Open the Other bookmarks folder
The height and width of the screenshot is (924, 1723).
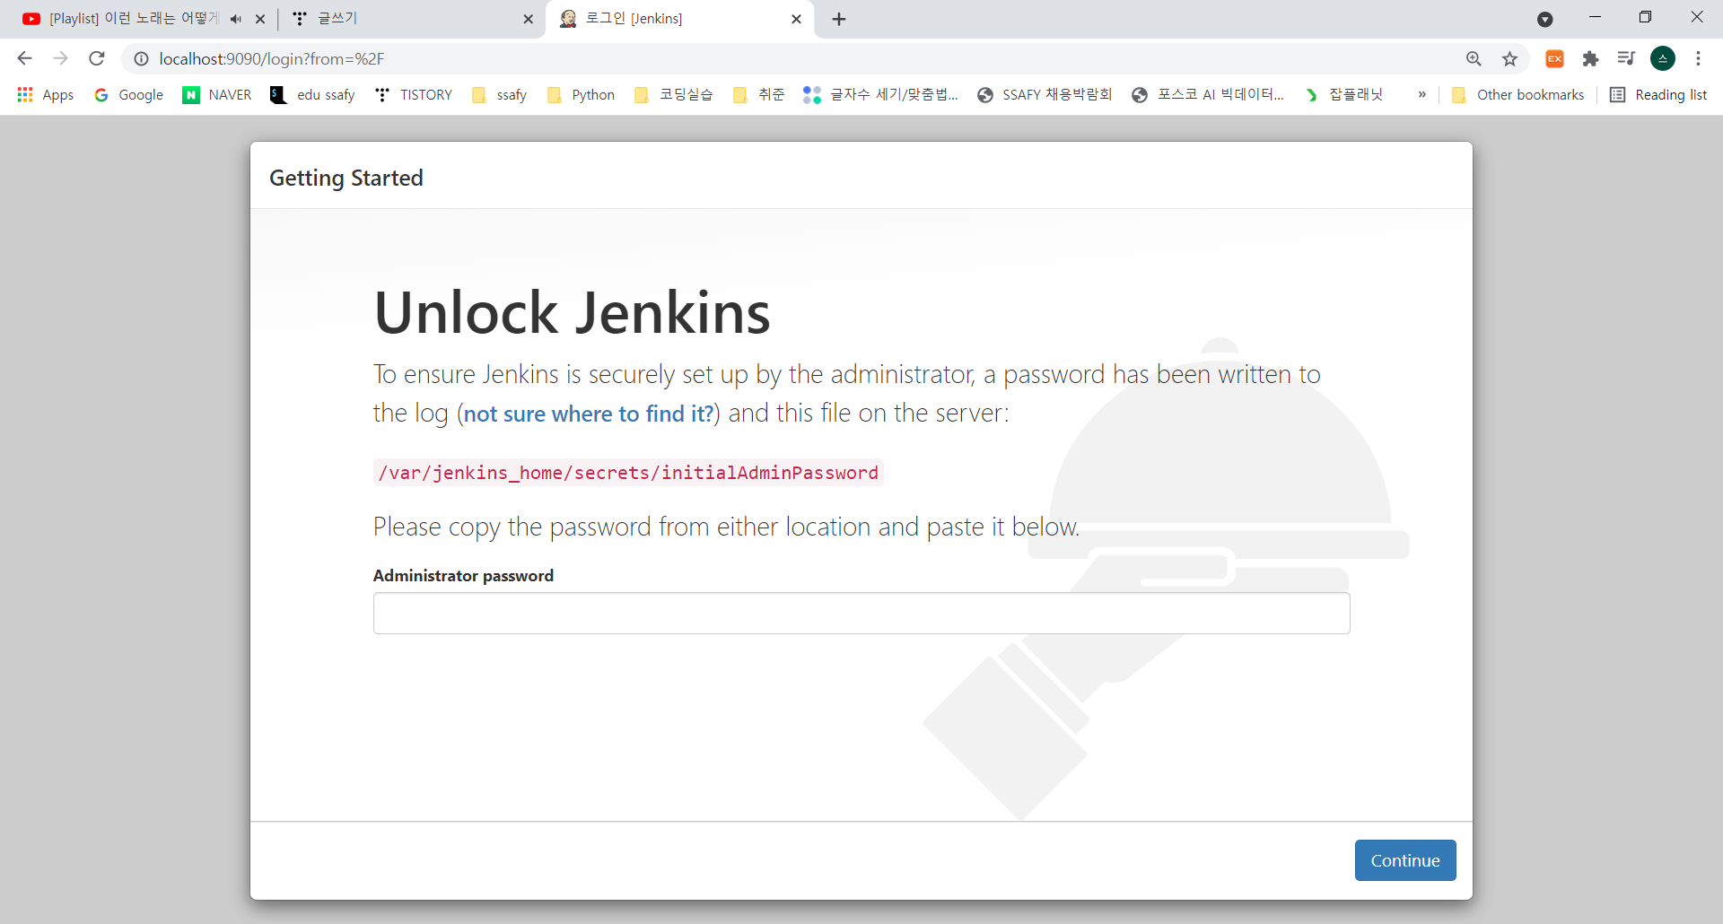click(1518, 94)
